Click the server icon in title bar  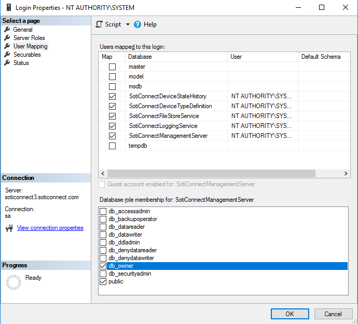click(9, 7)
